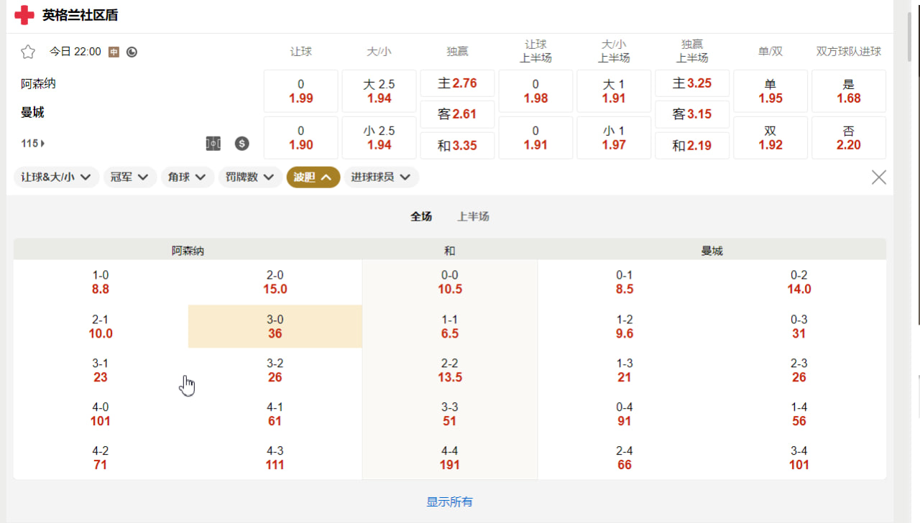This screenshot has width=920, height=523.
Task: Select Man City score 1-3 at 21
Action: pyautogui.click(x=625, y=370)
